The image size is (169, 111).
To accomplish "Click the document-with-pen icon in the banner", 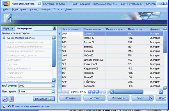I will click(x=8, y=18).
